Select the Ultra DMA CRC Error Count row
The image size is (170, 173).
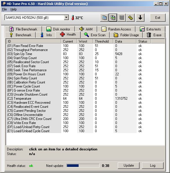85,119
